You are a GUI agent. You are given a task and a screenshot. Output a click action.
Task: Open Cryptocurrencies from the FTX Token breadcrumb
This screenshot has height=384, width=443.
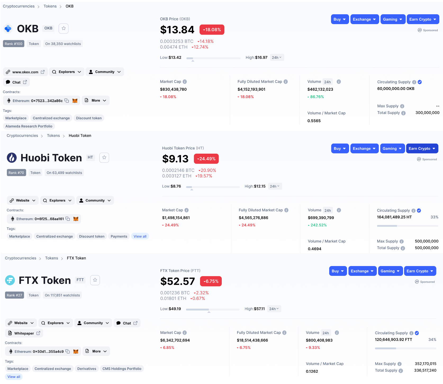pyautogui.click(x=20, y=258)
